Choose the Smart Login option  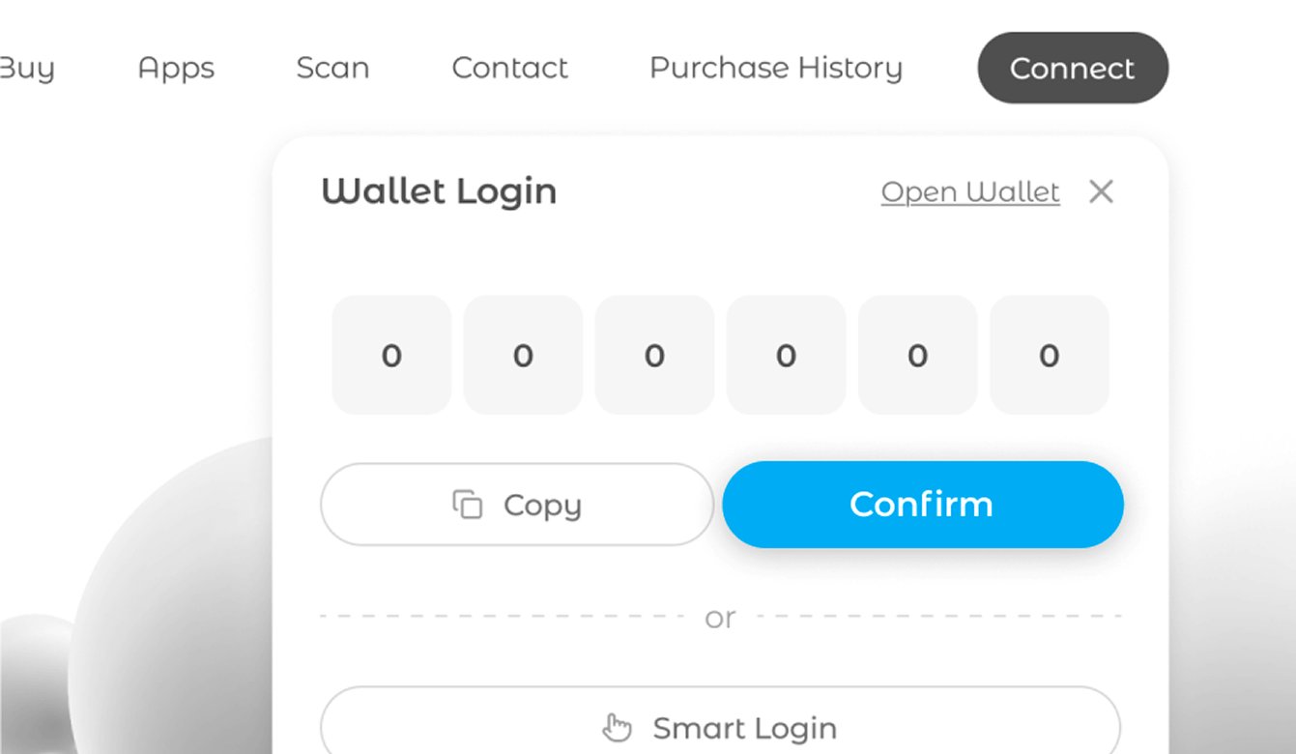click(744, 727)
